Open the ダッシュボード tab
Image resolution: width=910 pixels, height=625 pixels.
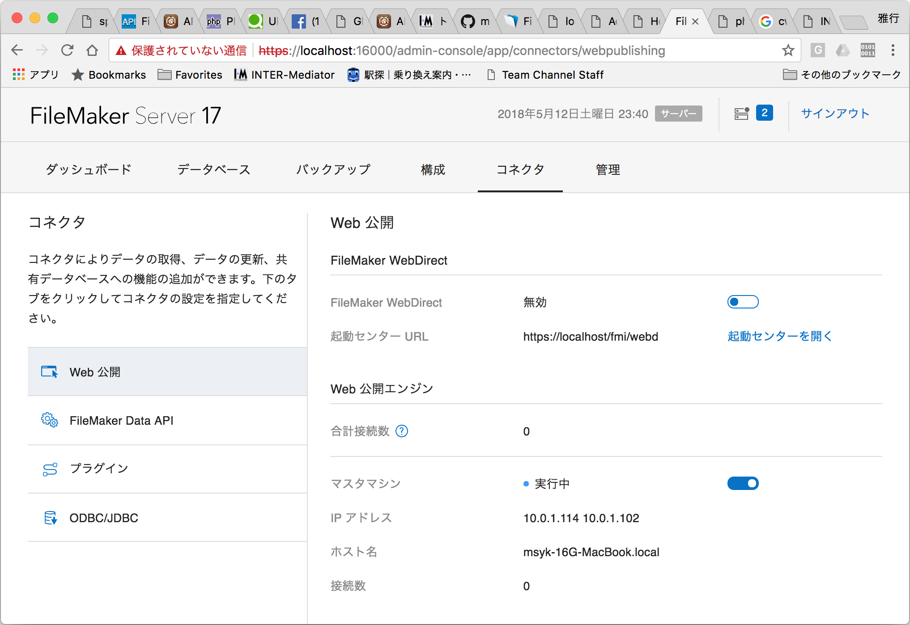(89, 169)
